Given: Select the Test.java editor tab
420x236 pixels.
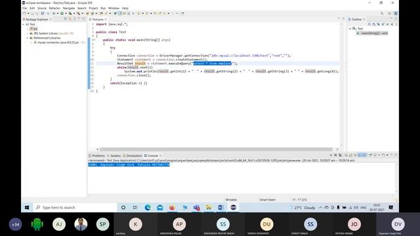Looking at the screenshot, I should 98,19.
